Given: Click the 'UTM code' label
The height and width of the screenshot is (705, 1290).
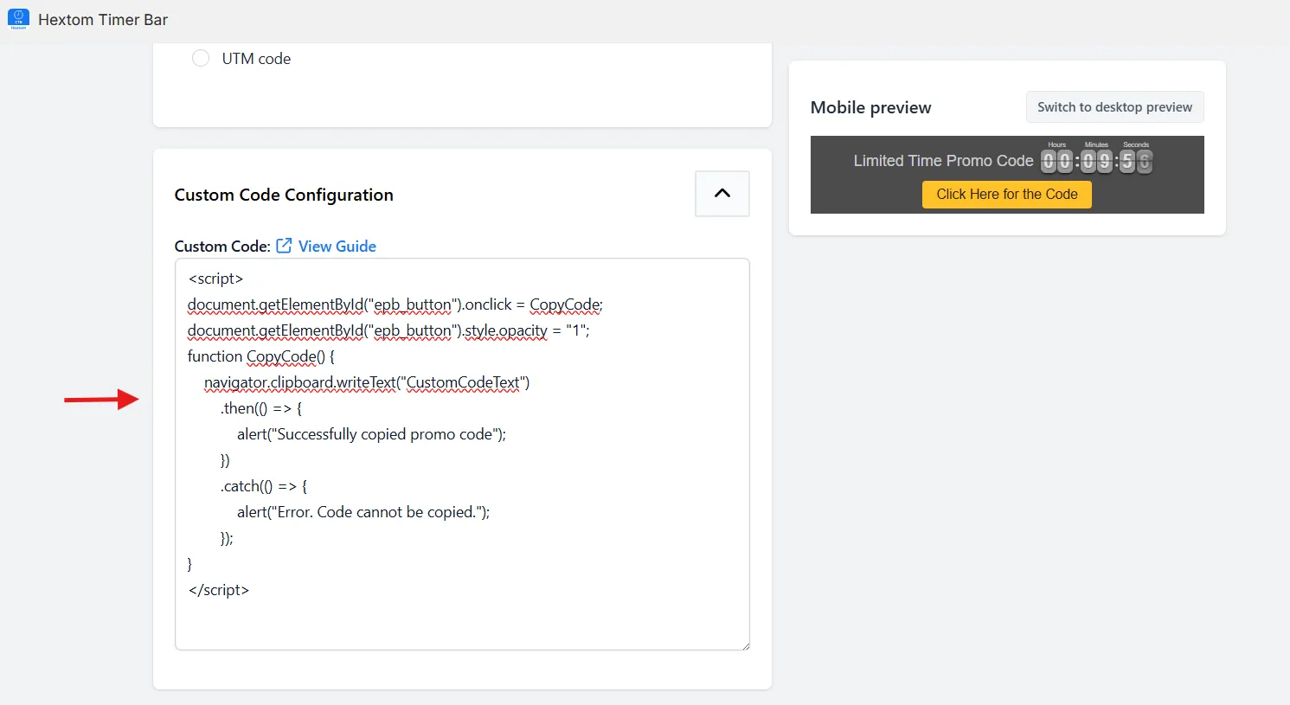Looking at the screenshot, I should pyautogui.click(x=256, y=59).
